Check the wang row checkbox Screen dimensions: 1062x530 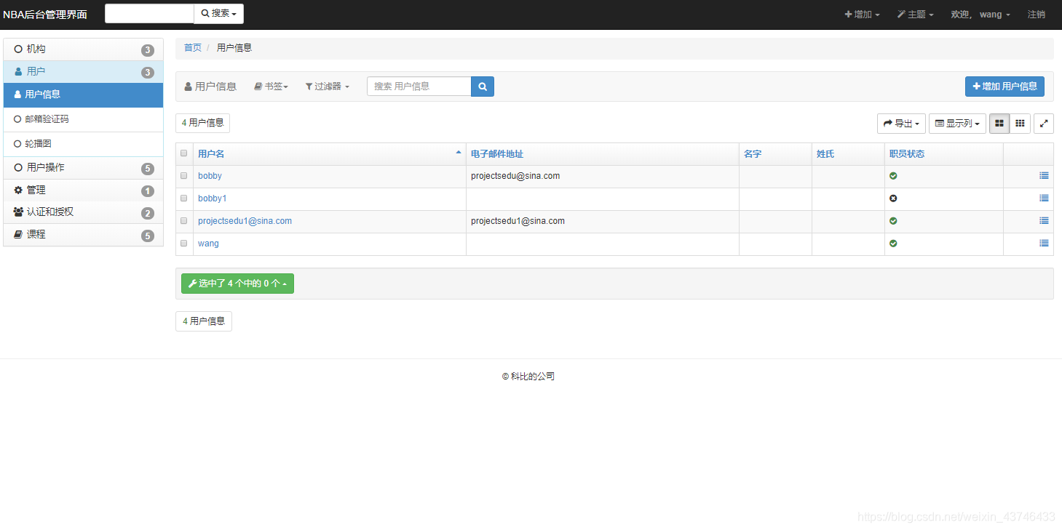tap(184, 244)
